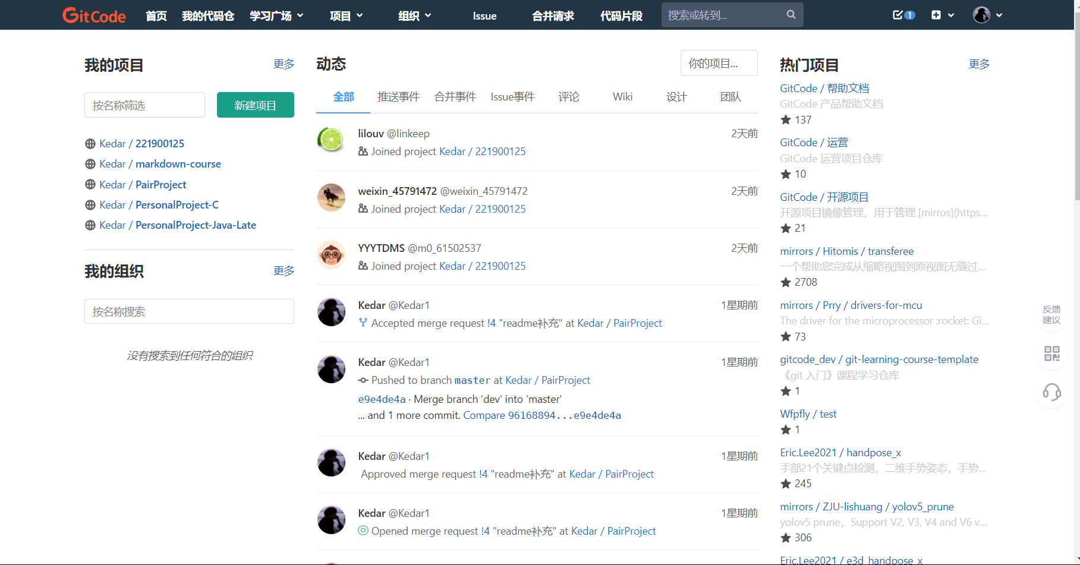Switch to the 合并事件 tab

(455, 97)
